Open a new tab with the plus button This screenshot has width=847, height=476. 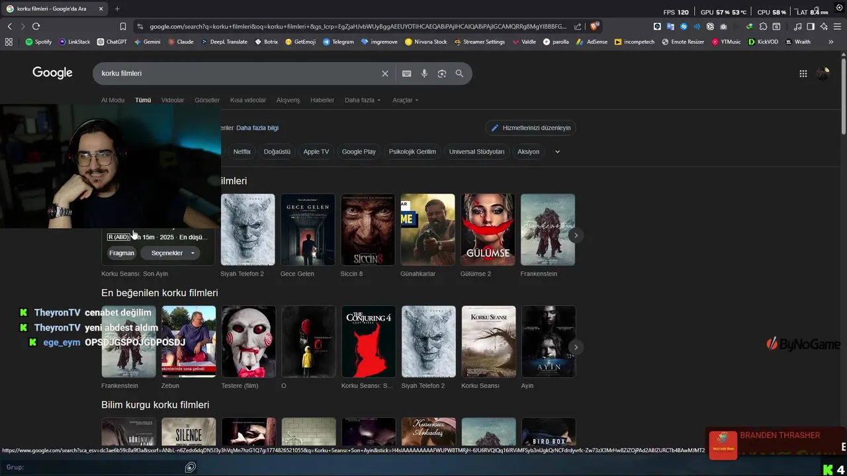click(x=117, y=9)
